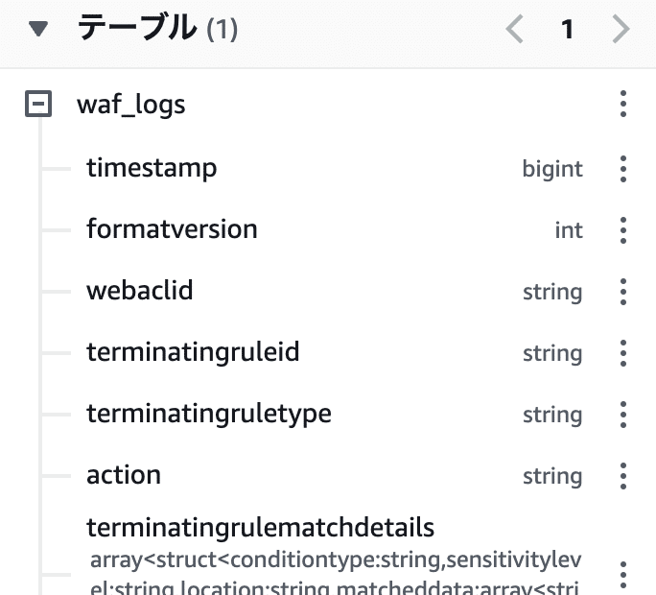656x595 pixels.
Task: Select the terminatingruleid column
Action: click(x=193, y=352)
